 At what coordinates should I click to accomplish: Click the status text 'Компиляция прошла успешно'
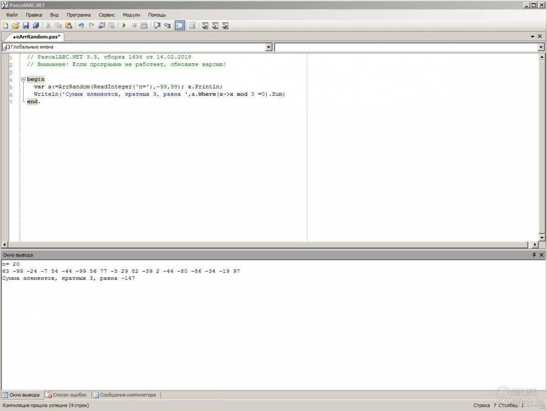pos(46,405)
